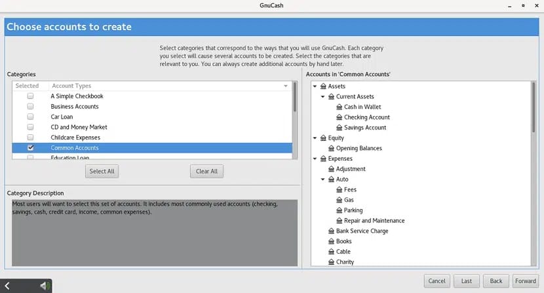Screen dimensions: 544x293
Task: Collapse the Assets tree node
Action: click(315, 86)
